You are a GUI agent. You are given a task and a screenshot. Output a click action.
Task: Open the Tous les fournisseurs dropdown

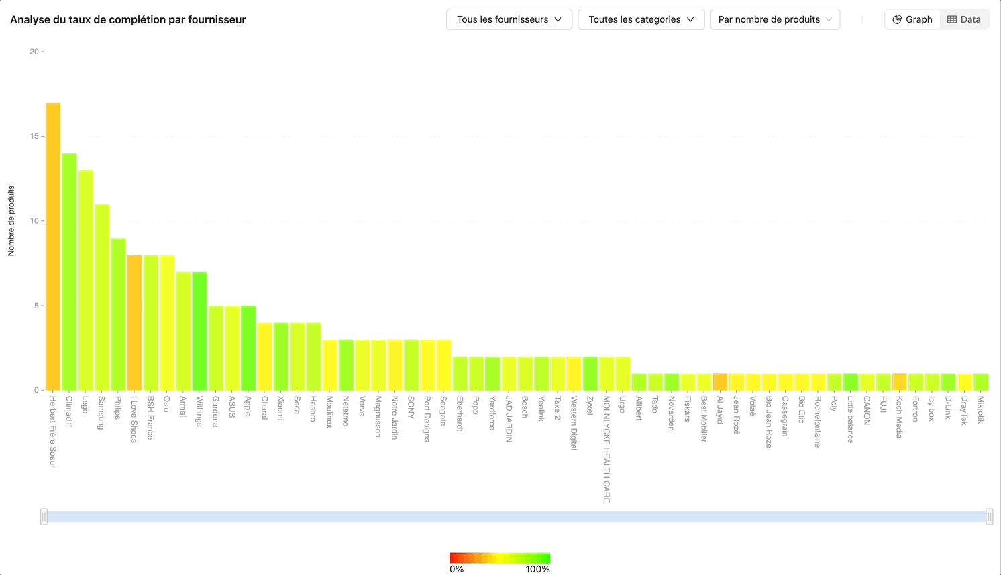[x=509, y=19]
